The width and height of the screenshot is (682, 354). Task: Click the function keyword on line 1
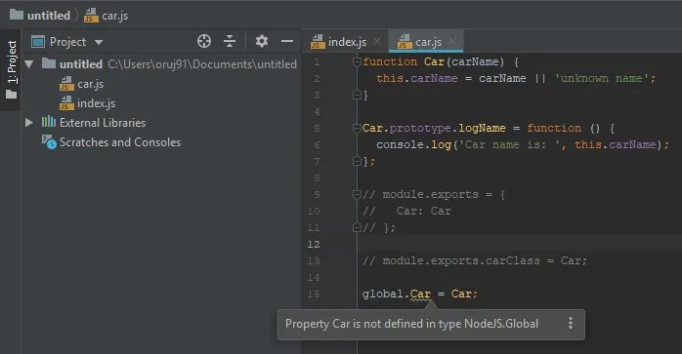point(390,61)
